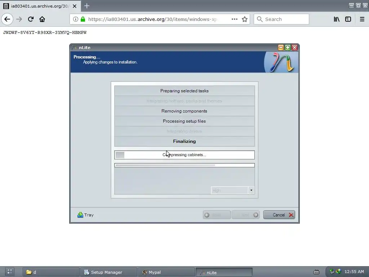Open the Library icon in toolbar
The image size is (369, 277).
(337, 19)
